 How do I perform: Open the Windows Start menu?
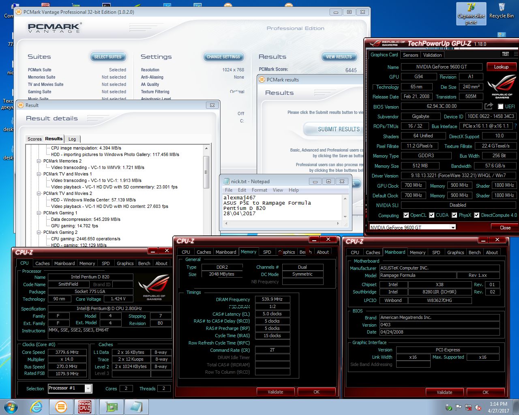pos(11,406)
